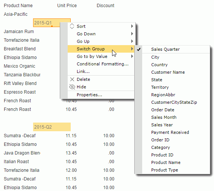Open the Sort menu entry
Screen dimensions: 214x191
(x=101, y=26)
